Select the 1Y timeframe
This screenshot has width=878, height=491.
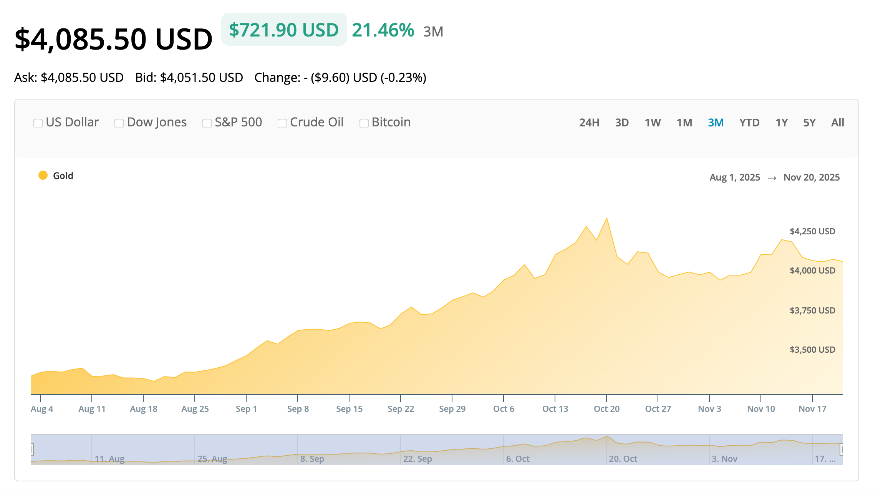[781, 122]
